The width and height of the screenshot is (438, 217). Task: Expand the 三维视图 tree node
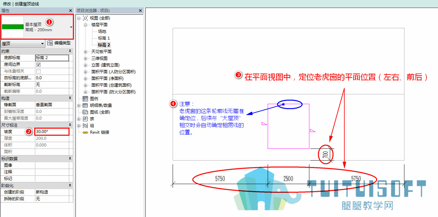[x=85, y=58]
